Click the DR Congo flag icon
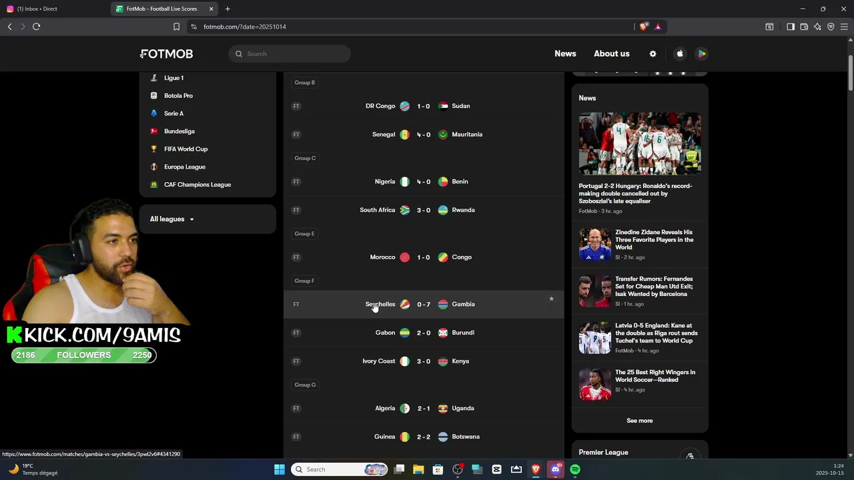This screenshot has width=854, height=480. (404, 106)
